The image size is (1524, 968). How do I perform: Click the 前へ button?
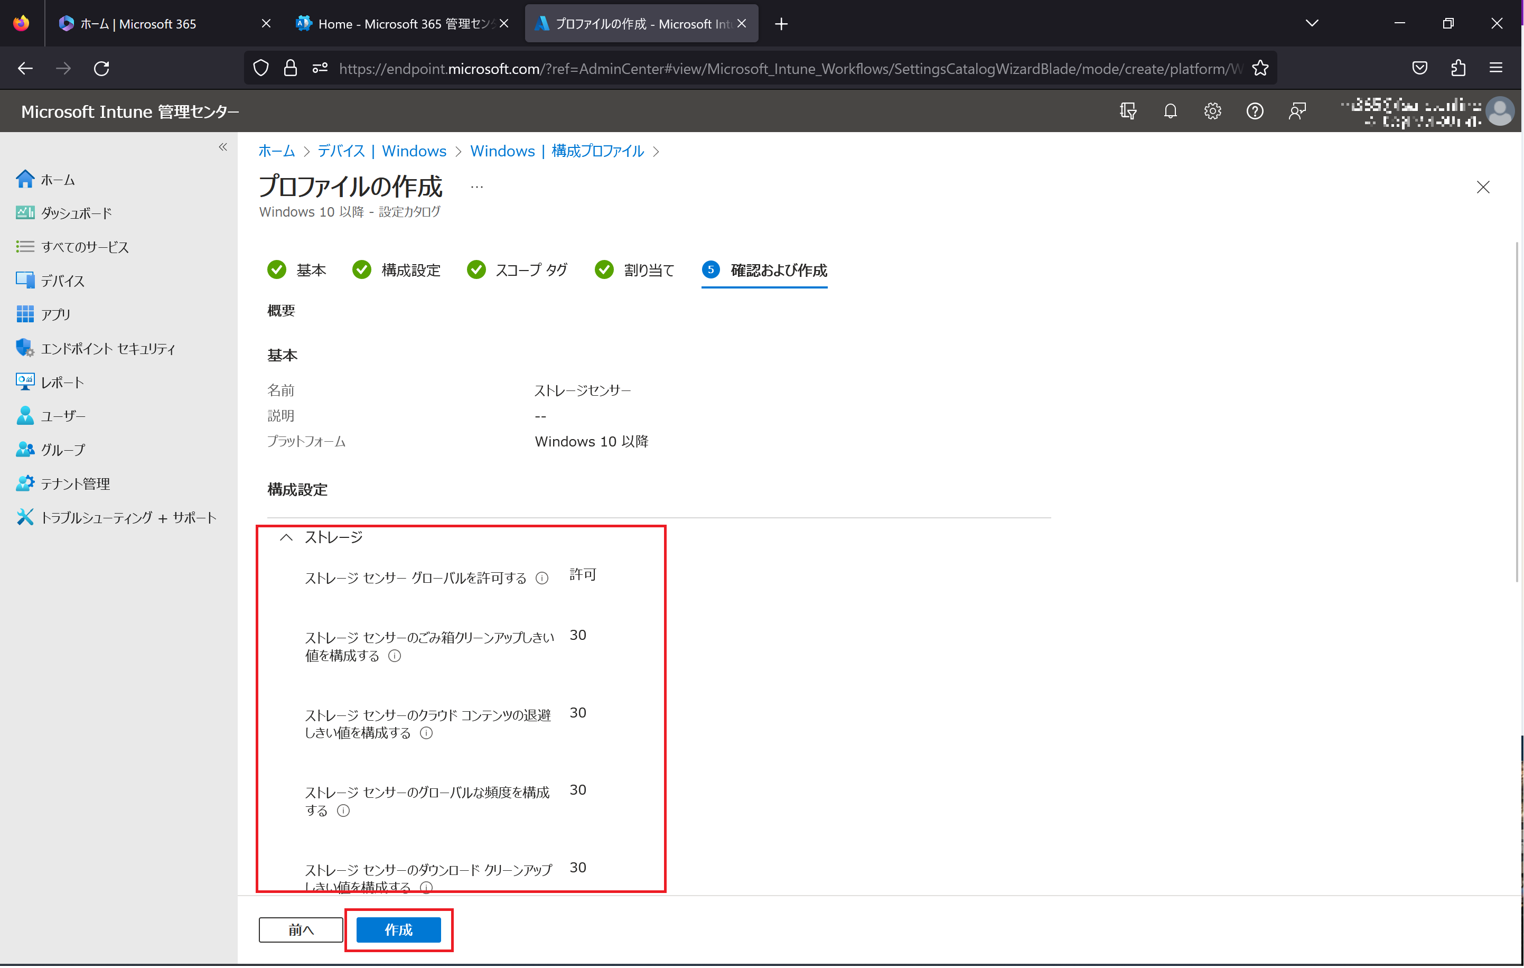(301, 929)
